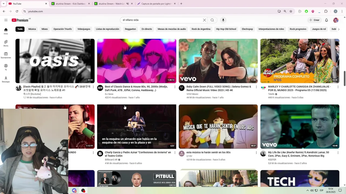Select Hip Hop Old-School chip

pos(226,29)
